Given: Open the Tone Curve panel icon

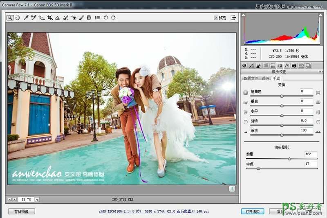Looking at the screenshot, I should click(x=252, y=65).
